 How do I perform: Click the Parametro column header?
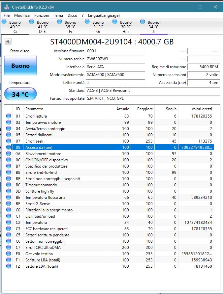coord(65,109)
